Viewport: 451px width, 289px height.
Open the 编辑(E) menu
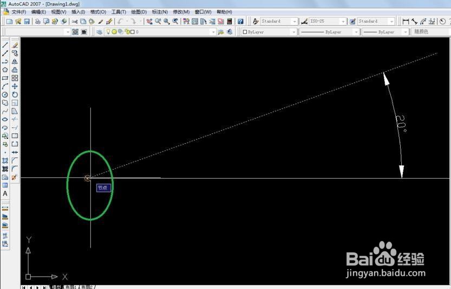(x=38, y=12)
